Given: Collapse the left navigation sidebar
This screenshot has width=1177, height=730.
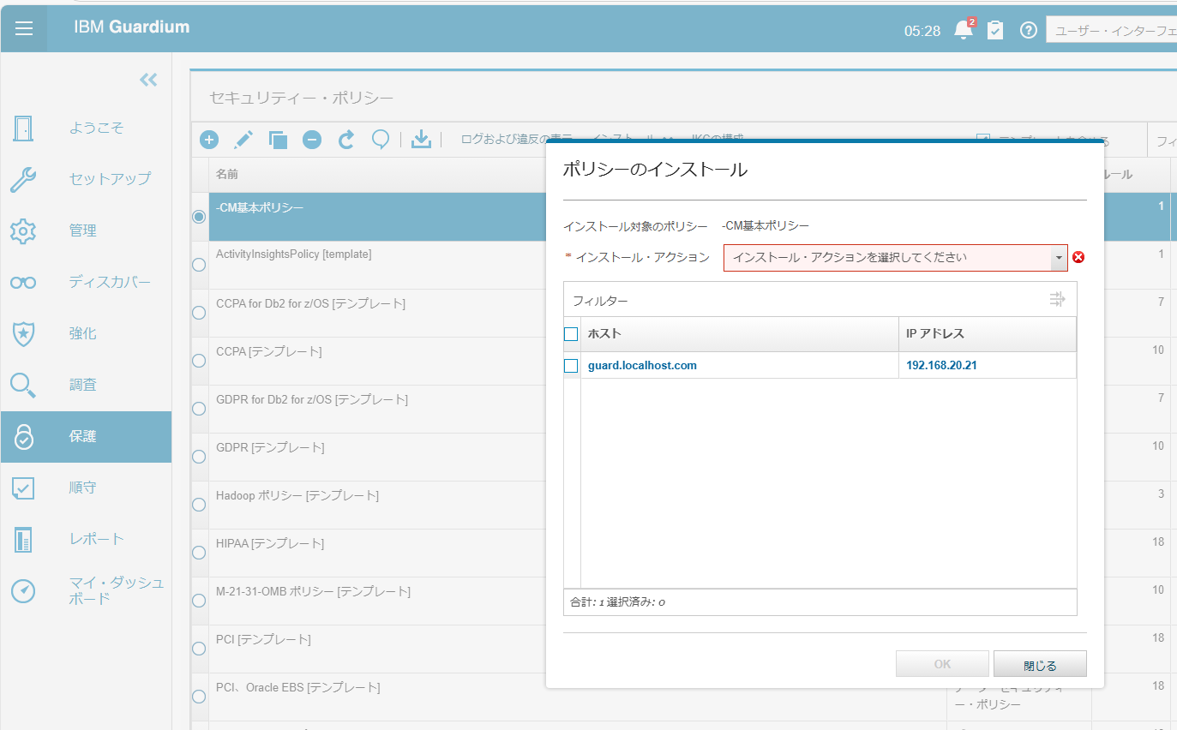Looking at the screenshot, I should pyautogui.click(x=148, y=80).
